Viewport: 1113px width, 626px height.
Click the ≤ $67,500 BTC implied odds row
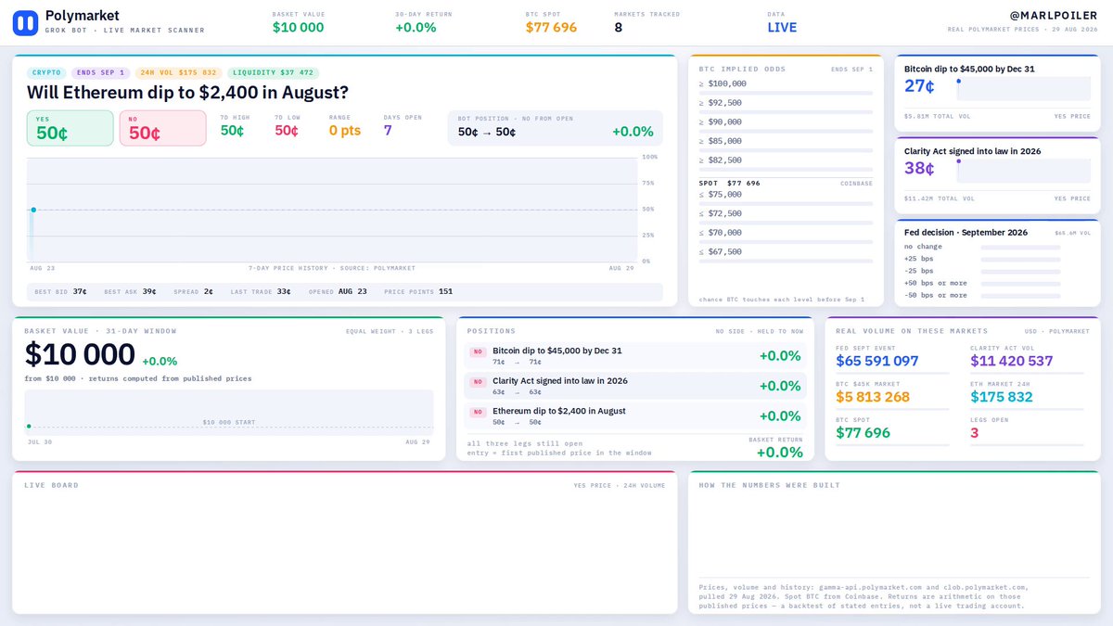[786, 254]
